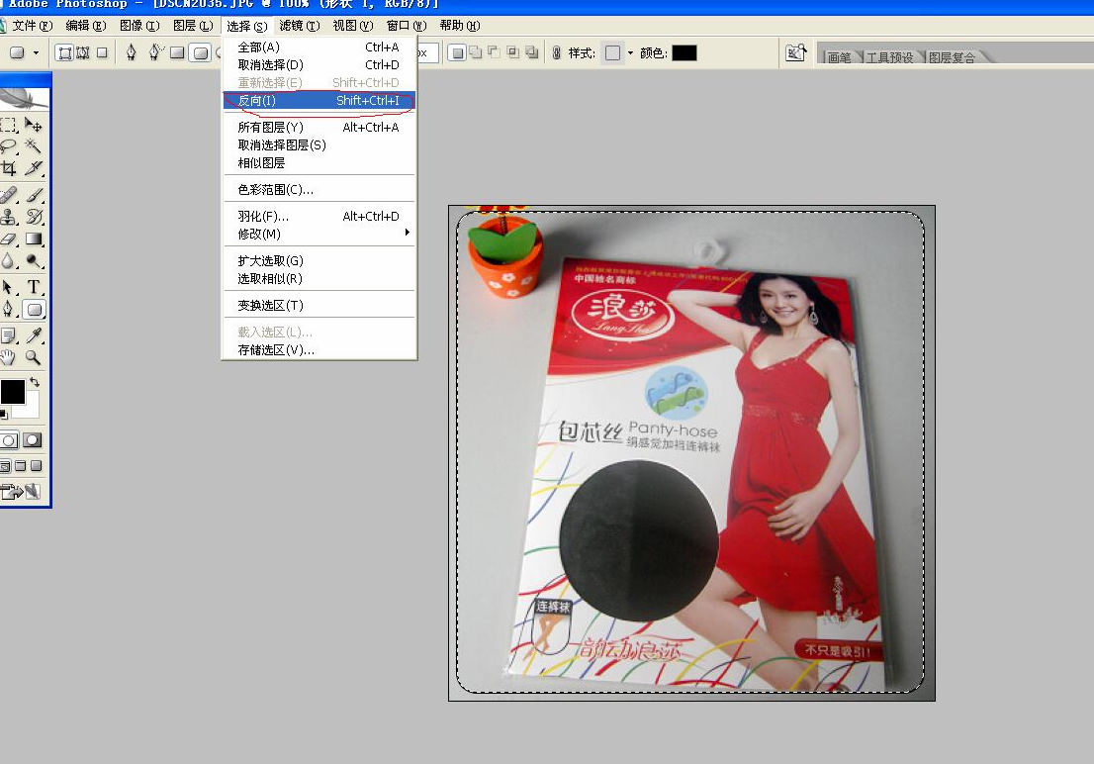1094x764 pixels.
Task: Select the Clone Stamp tool
Action: point(8,217)
